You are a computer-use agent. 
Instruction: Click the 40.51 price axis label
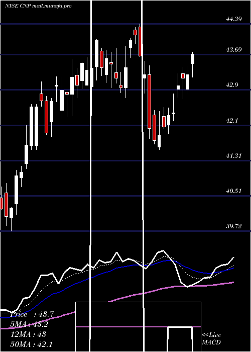pyautogui.click(x=234, y=191)
